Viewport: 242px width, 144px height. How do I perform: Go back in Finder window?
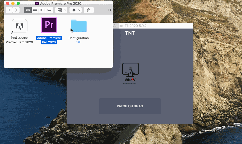[10, 10]
